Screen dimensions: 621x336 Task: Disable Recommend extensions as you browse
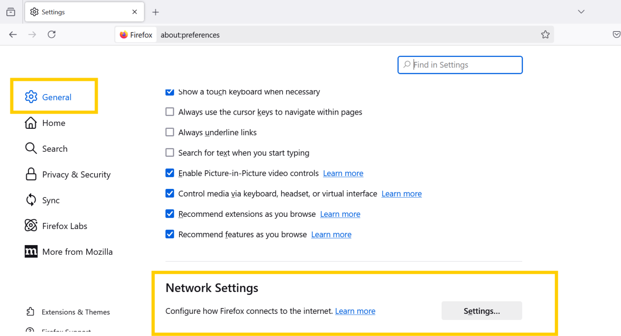[169, 214]
